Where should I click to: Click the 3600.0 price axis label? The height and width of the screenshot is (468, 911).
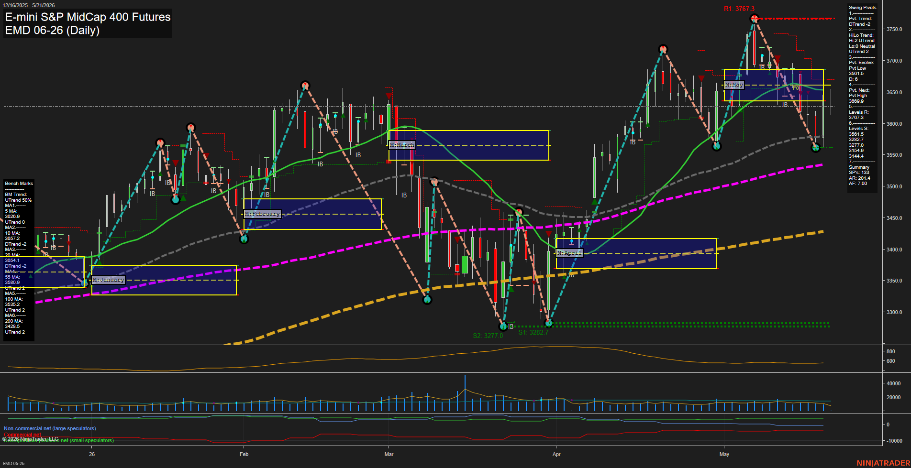click(x=894, y=124)
